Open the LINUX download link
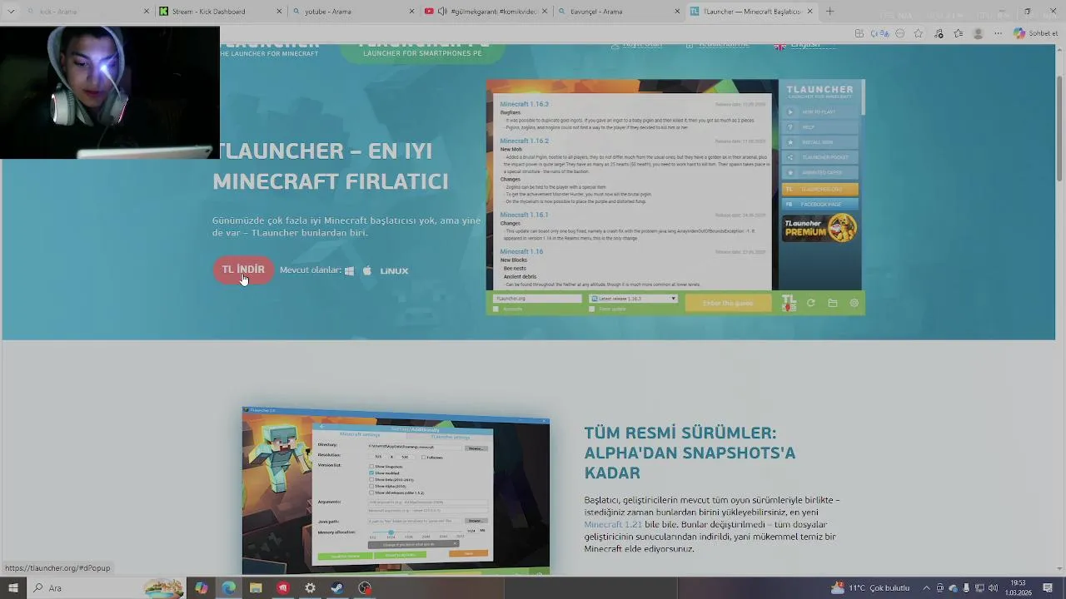The width and height of the screenshot is (1066, 599). tap(394, 270)
